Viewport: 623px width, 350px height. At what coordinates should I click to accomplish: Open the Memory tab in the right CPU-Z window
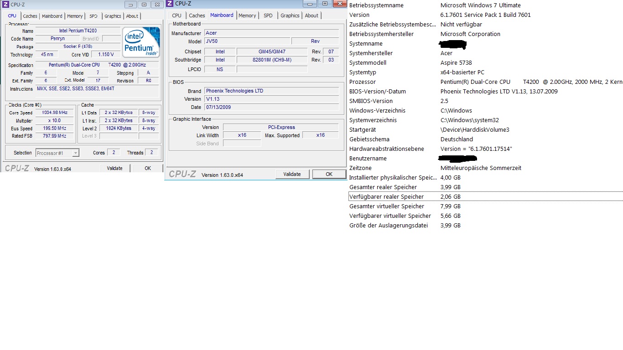point(247,15)
